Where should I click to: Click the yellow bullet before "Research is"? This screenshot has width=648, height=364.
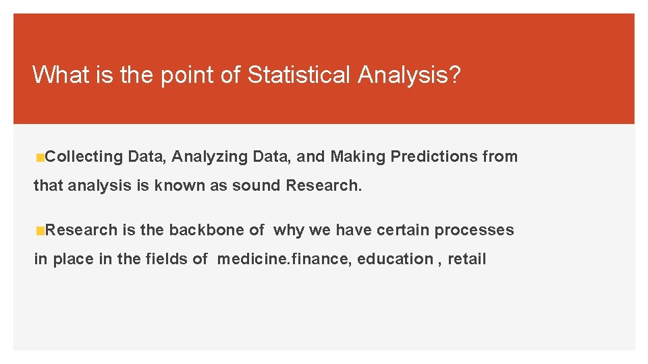click(x=40, y=231)
